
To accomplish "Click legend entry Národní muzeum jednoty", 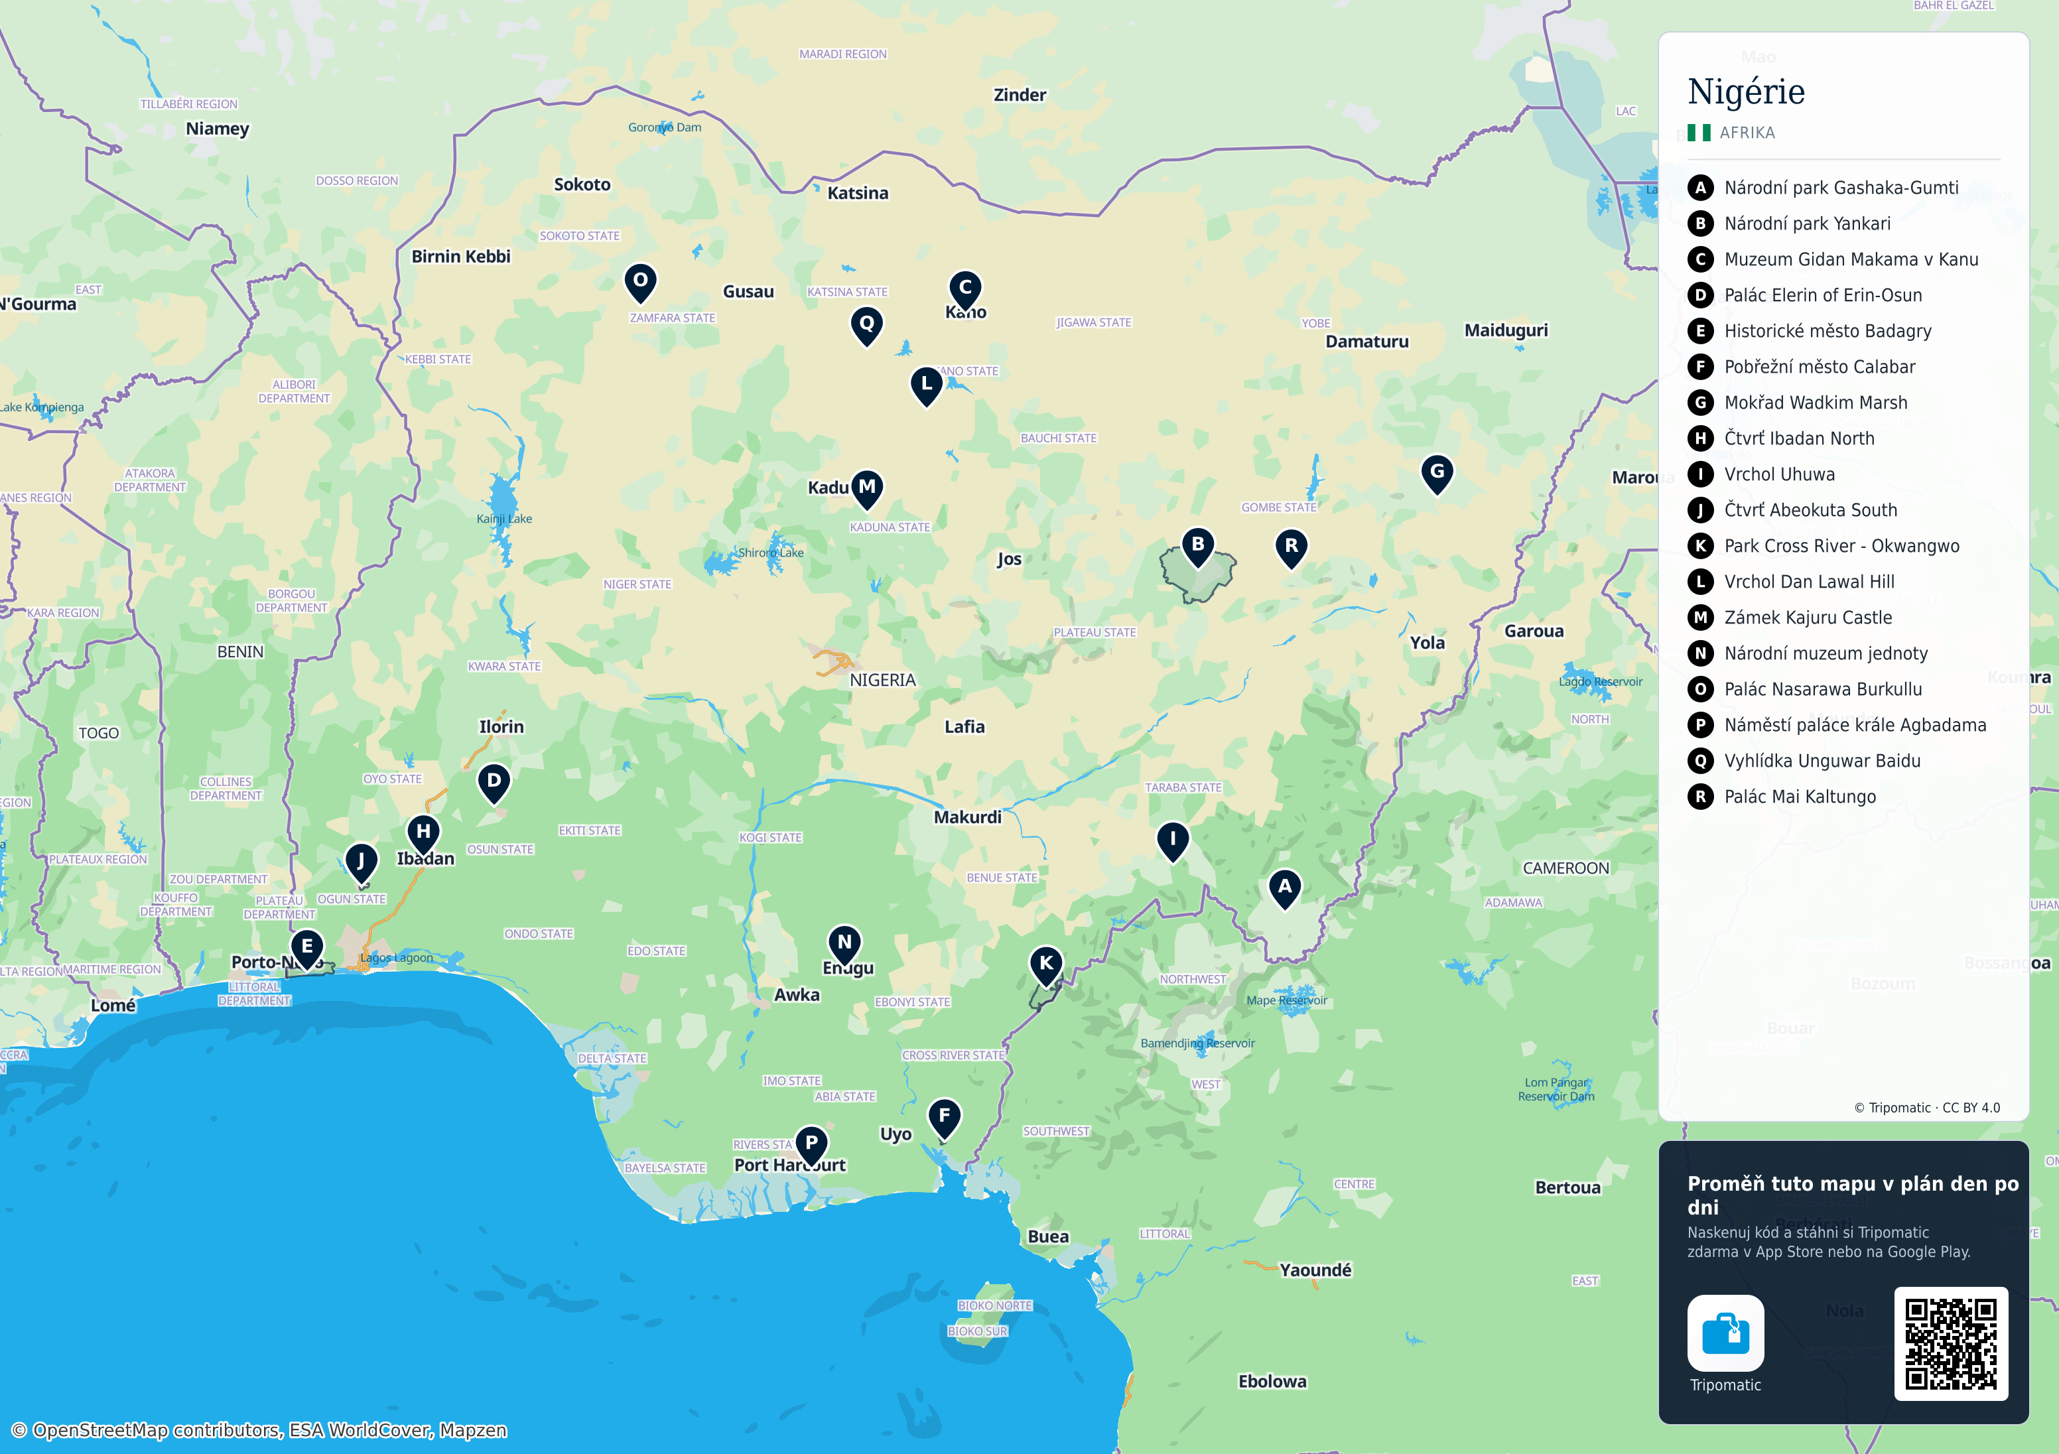I will [1825, 654].
